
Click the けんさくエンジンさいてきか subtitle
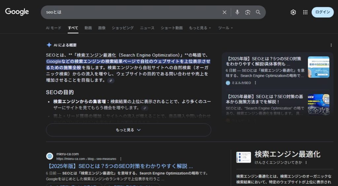pos(278,163)
